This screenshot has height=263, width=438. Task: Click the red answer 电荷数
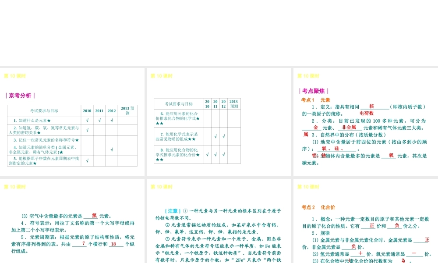(367, 113)
